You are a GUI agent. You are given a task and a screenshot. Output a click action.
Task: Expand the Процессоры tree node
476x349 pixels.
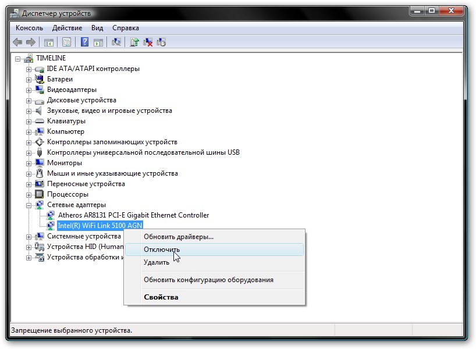29,194
